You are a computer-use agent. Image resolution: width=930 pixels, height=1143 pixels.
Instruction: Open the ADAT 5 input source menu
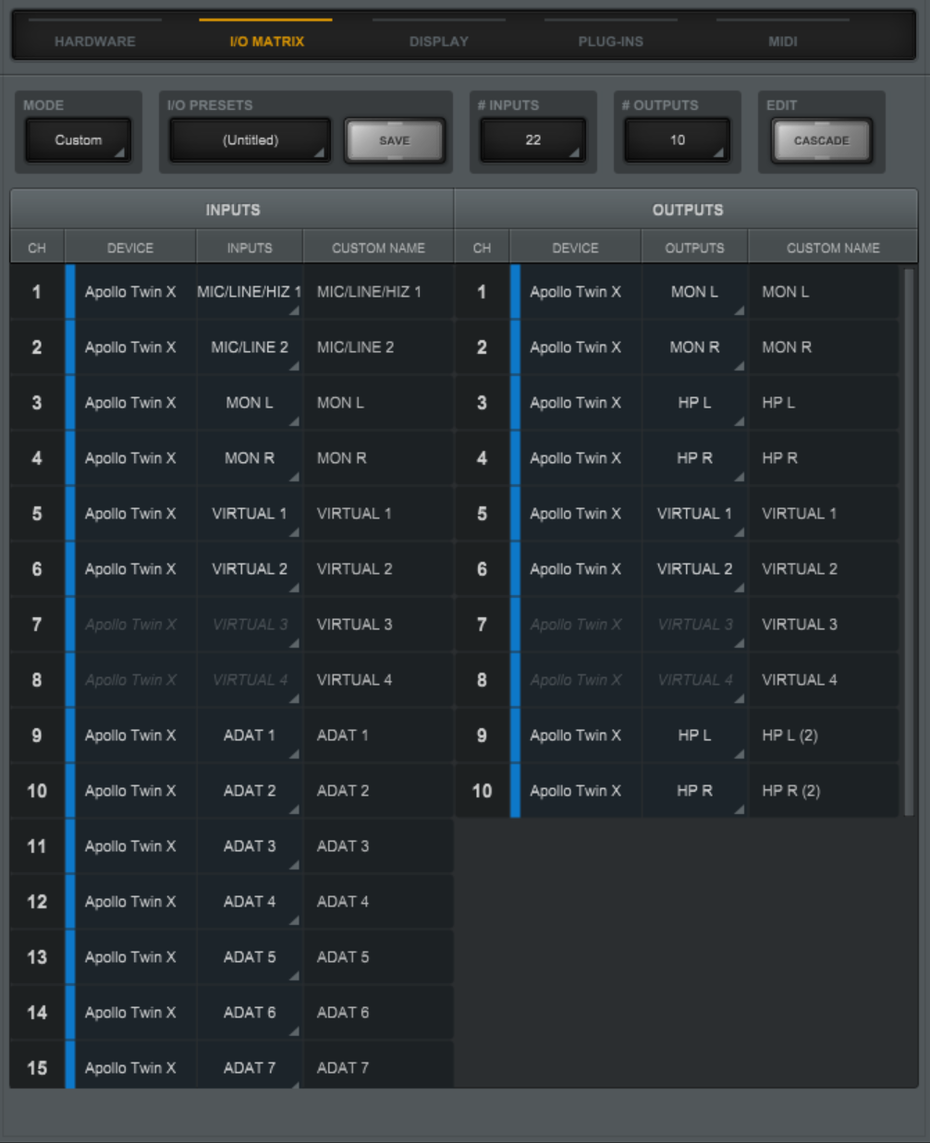(250, 957)
